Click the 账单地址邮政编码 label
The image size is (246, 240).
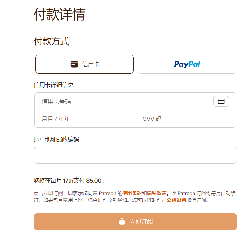[x=56, y=139]
